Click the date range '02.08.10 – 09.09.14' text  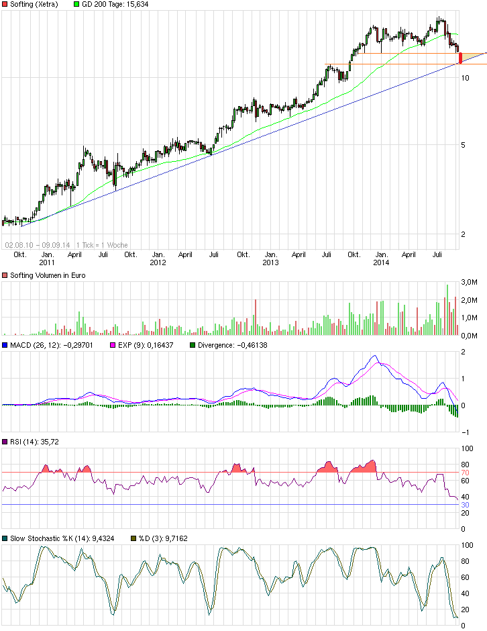(38, 245)
